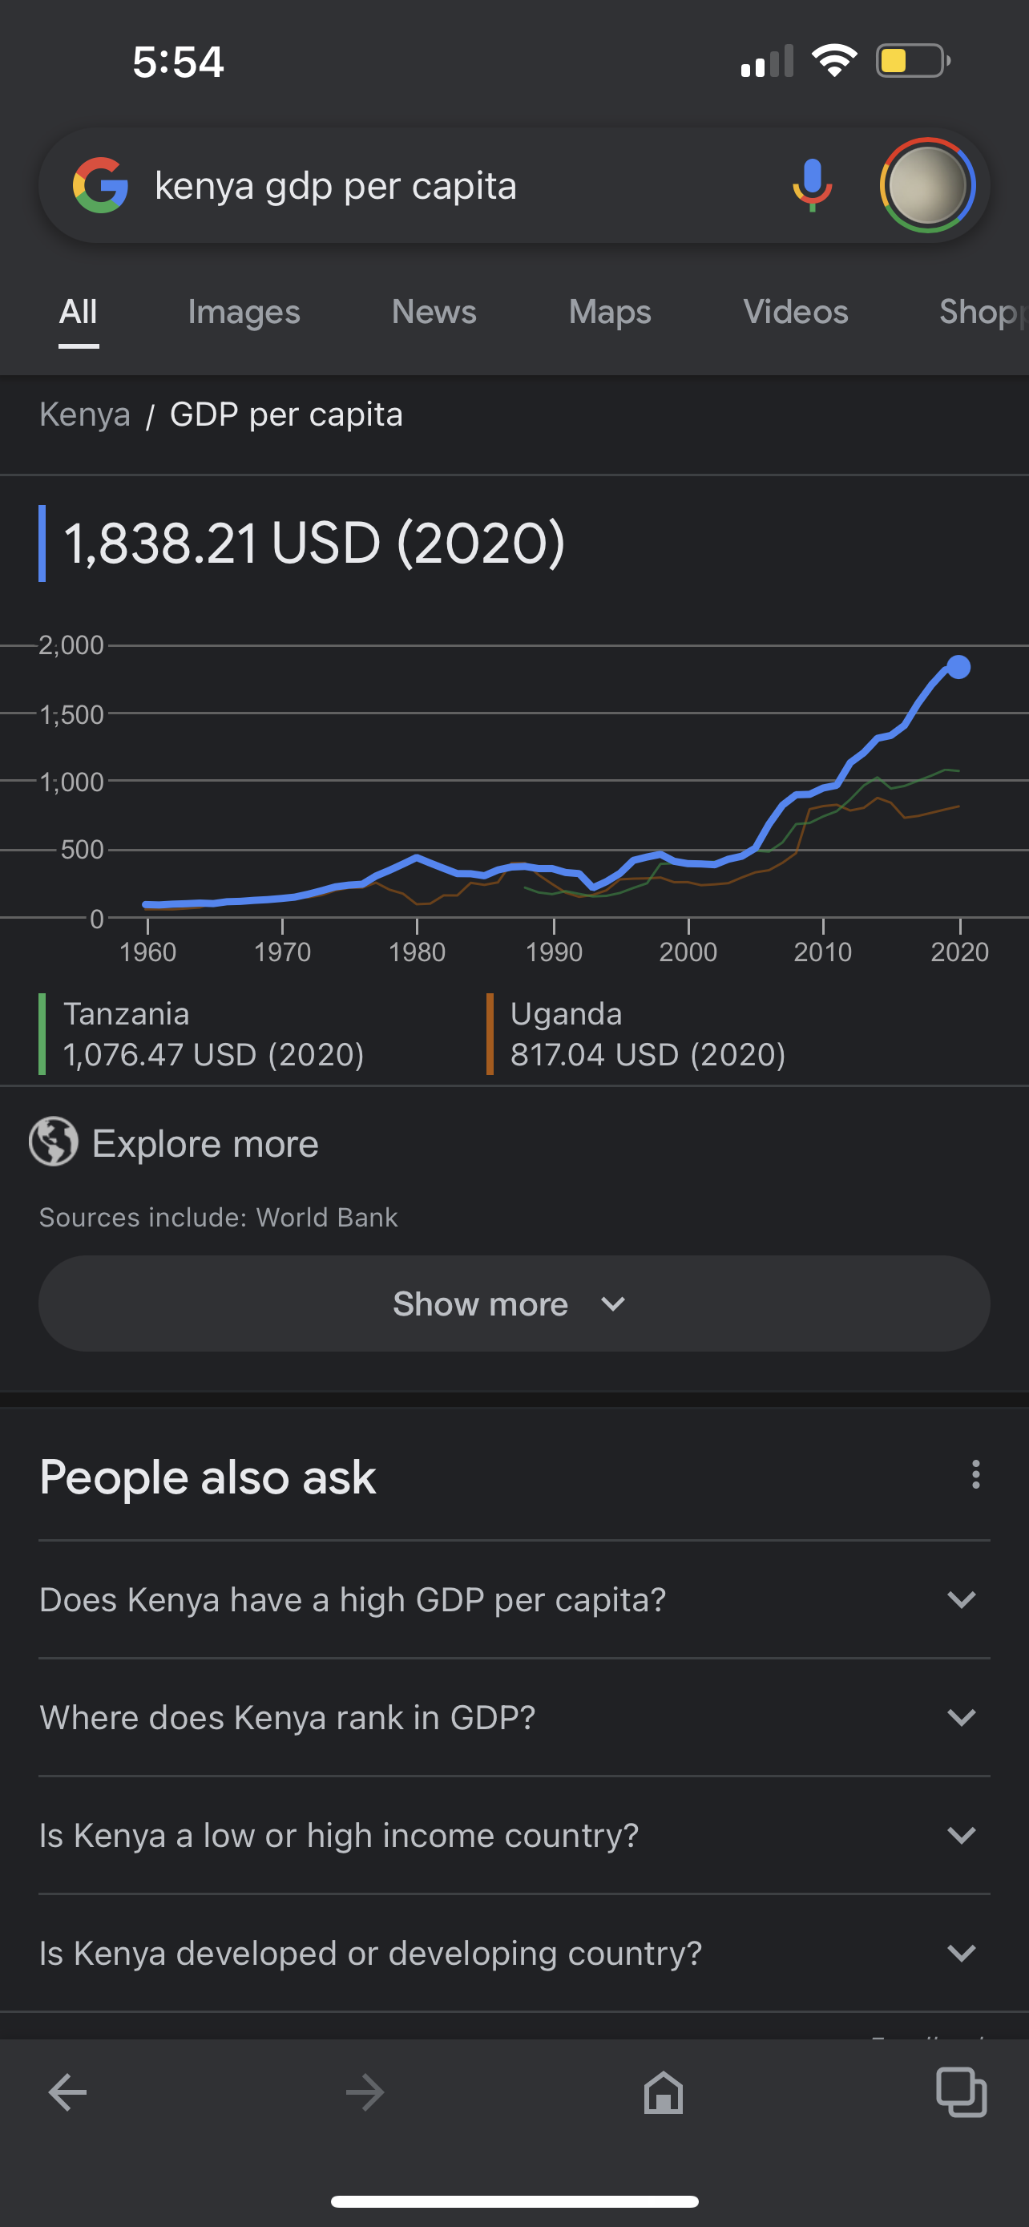
Task: Tap the Google G logo
Action: pyautogui.click(x=101, y=186)
